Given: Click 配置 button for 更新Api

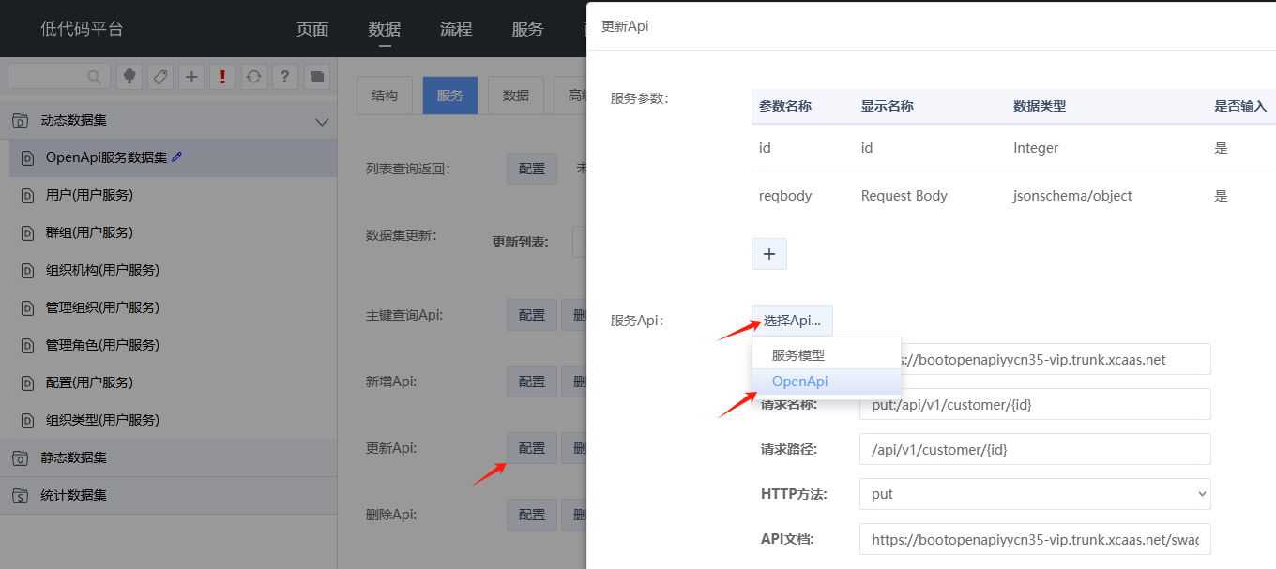Looking at the screenshot, I should 532,448.
